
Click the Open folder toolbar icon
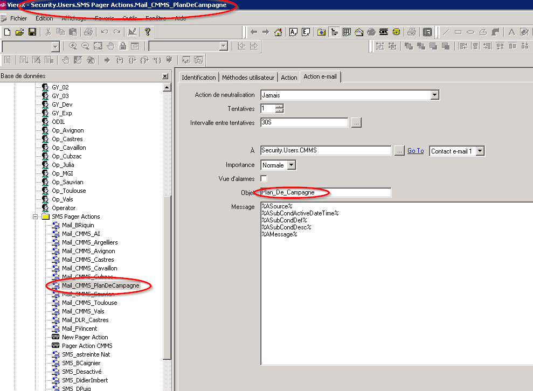(20, 32)
